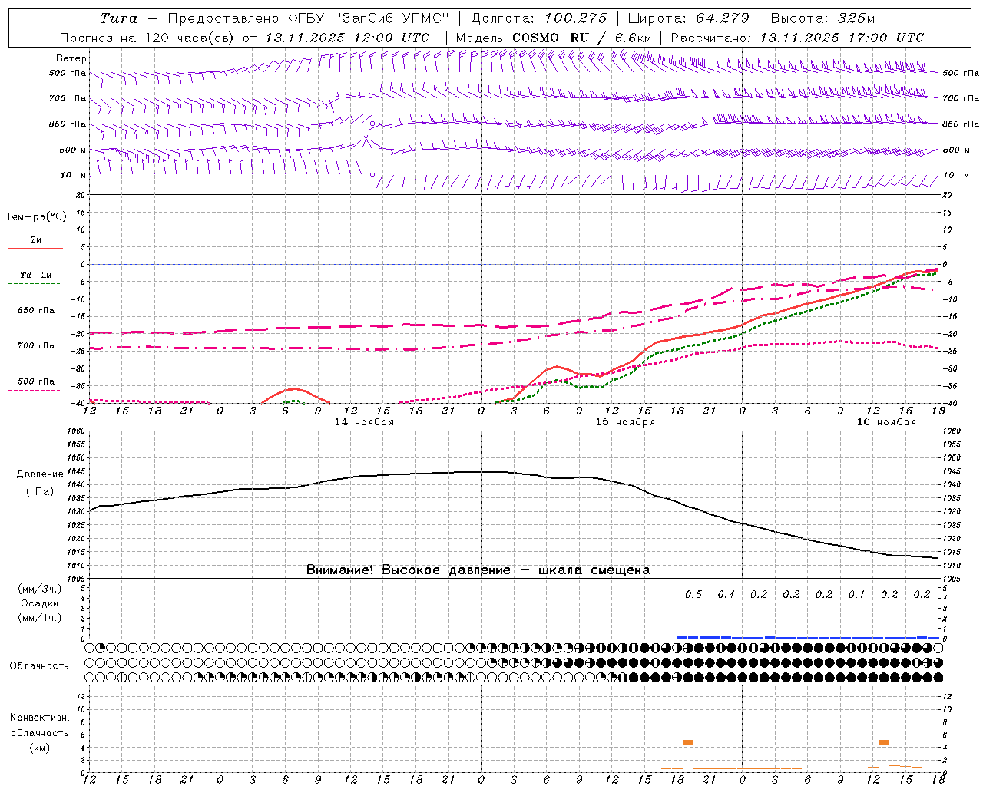Click the "(мм/1ч.)" precipitation unit label
Screen dimensions: 983x786
pos(39,618)
